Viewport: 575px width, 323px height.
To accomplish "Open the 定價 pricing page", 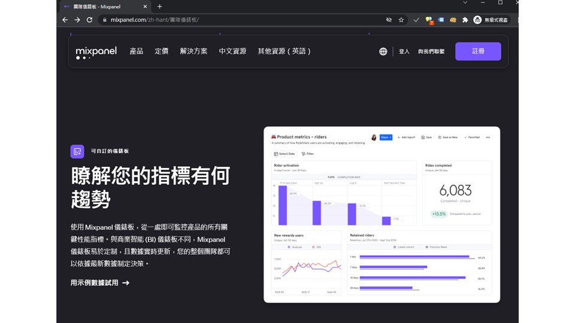I will [161, 51].
